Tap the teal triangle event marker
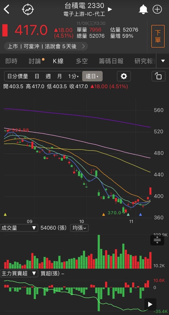This screenshot has height=315, width=169. click(128, 214)
